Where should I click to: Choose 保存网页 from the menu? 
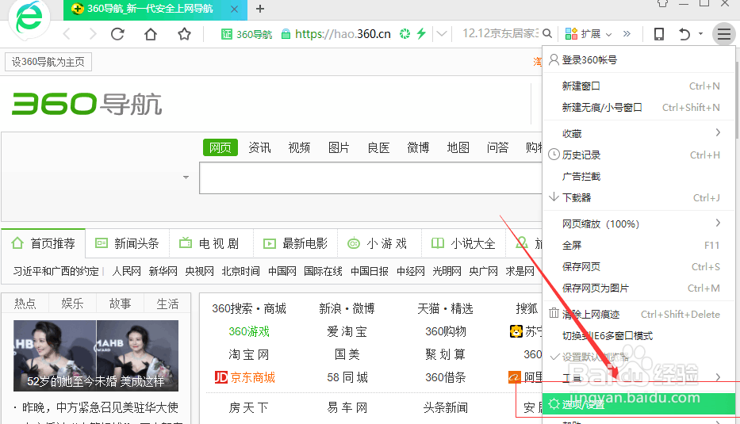(639, 266)
